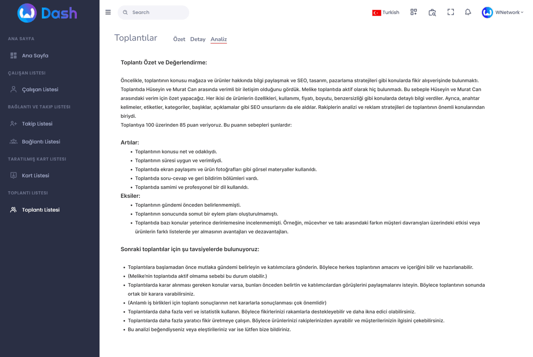
Task: Click the Takip Listesi add-user icon
Action: coord(14,124)
